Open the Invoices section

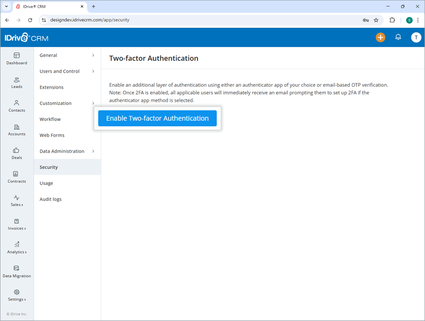click(17, 225)
